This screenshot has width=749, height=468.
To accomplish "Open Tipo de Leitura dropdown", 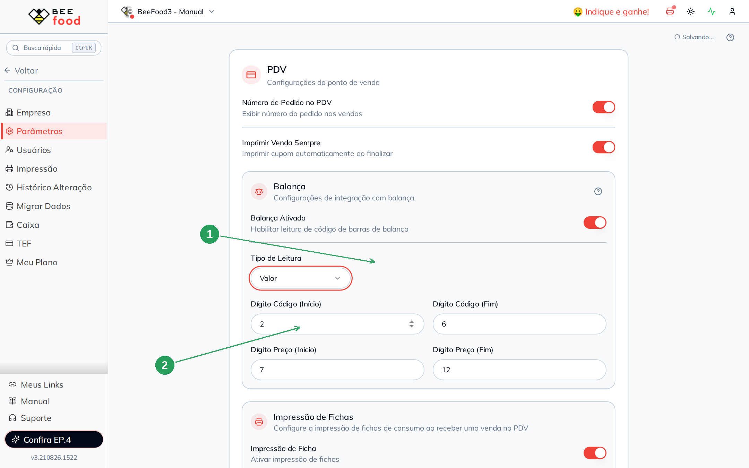I will pos(301,278).
